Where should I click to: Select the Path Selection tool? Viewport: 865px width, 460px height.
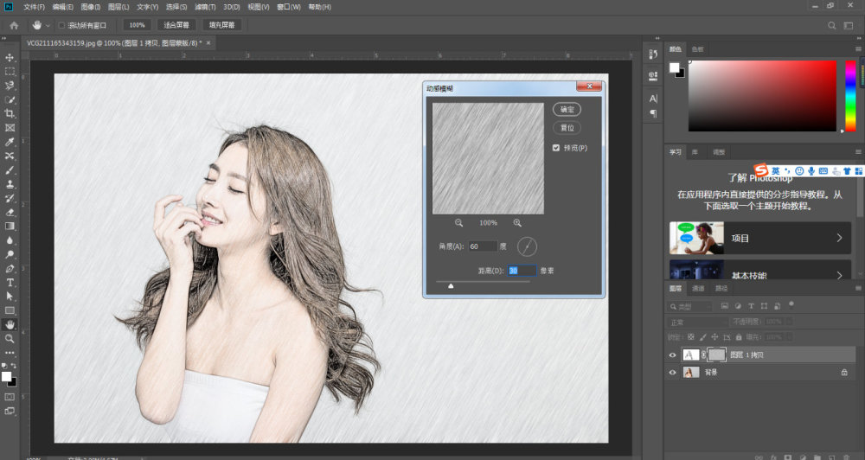(x=10, y=297)
